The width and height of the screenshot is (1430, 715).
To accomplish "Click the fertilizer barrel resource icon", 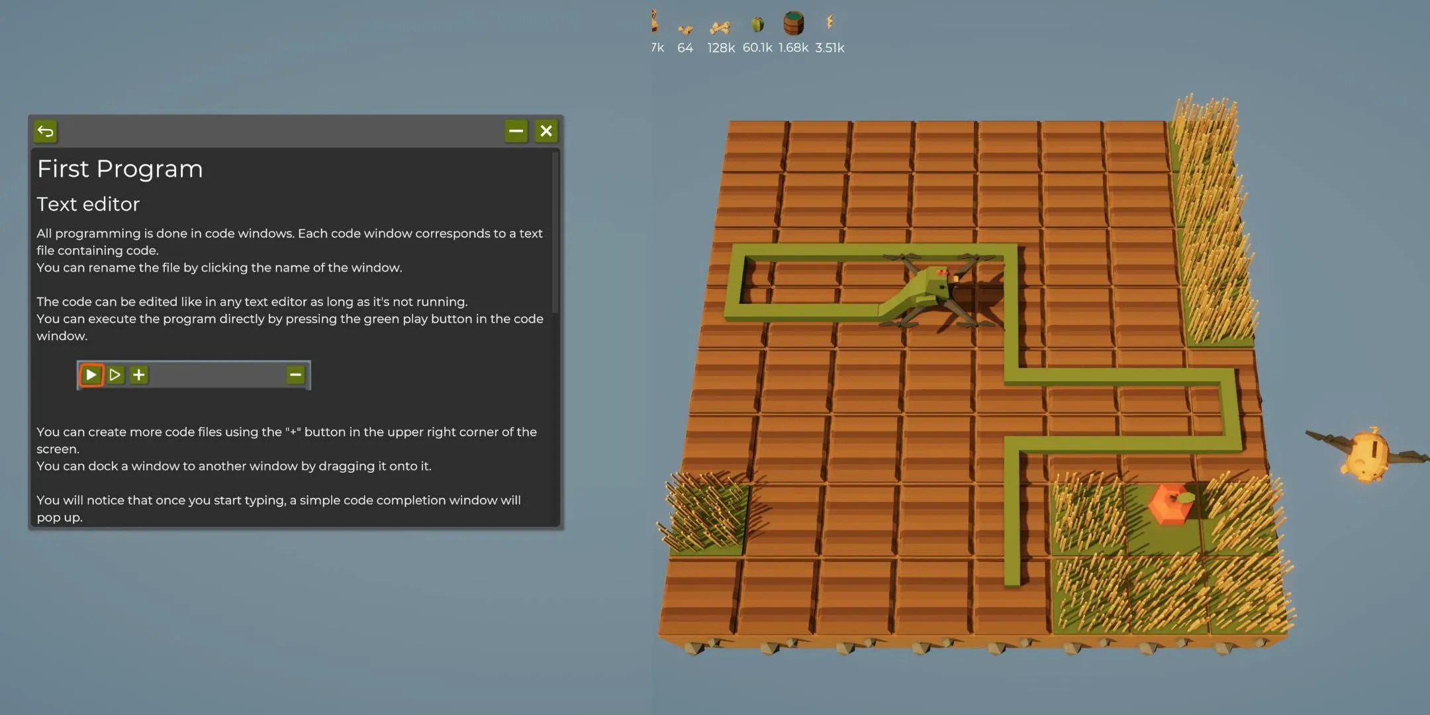I will click(x=794, y=23).
